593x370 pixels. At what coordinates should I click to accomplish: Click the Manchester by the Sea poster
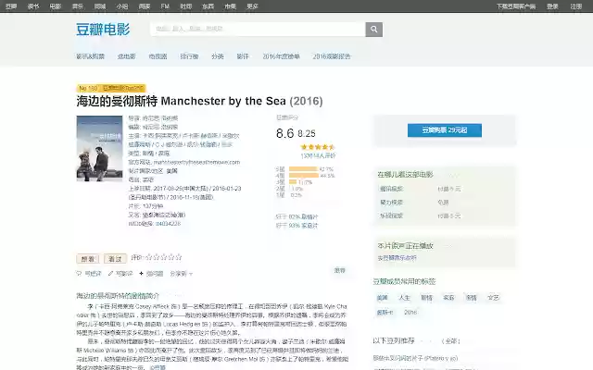pyautogui.click(x=99, y=148)
